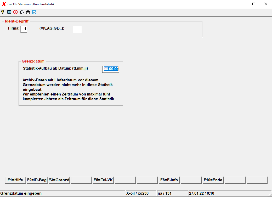The height and width of the screenshot is (197, 272).
Task: Minimize the xo230 window
Action: point(242,4)
